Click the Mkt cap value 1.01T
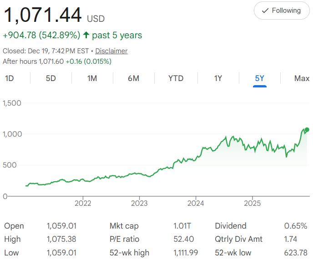313x260 pixels. tap(182, 226)
